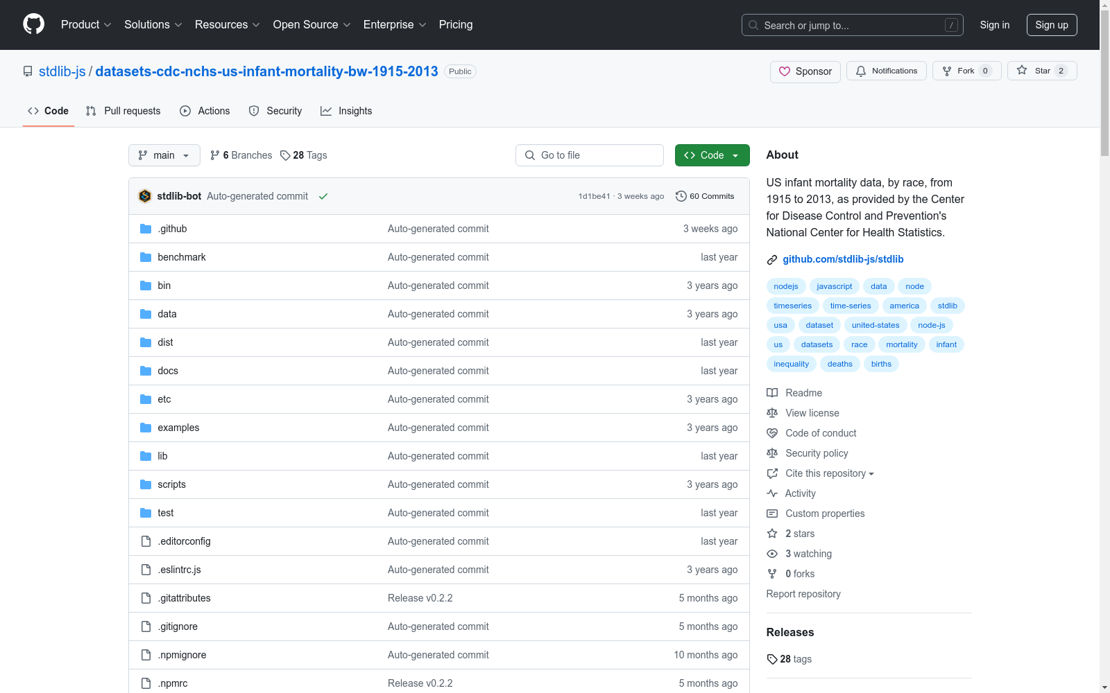Click the Sign in link
1110x693 pixels.
pyautogui.click(x=995, y=25)
